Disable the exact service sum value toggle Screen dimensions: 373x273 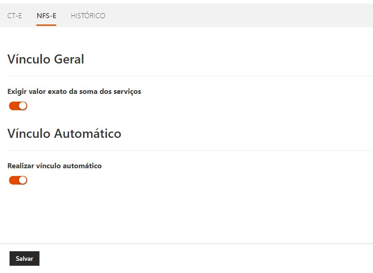pyautogui.click(x=18, y=106)
